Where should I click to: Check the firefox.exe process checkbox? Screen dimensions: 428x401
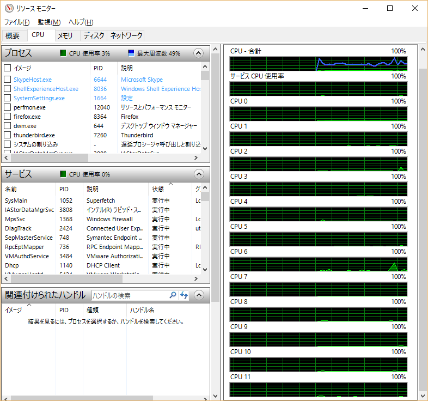(8, 117)
